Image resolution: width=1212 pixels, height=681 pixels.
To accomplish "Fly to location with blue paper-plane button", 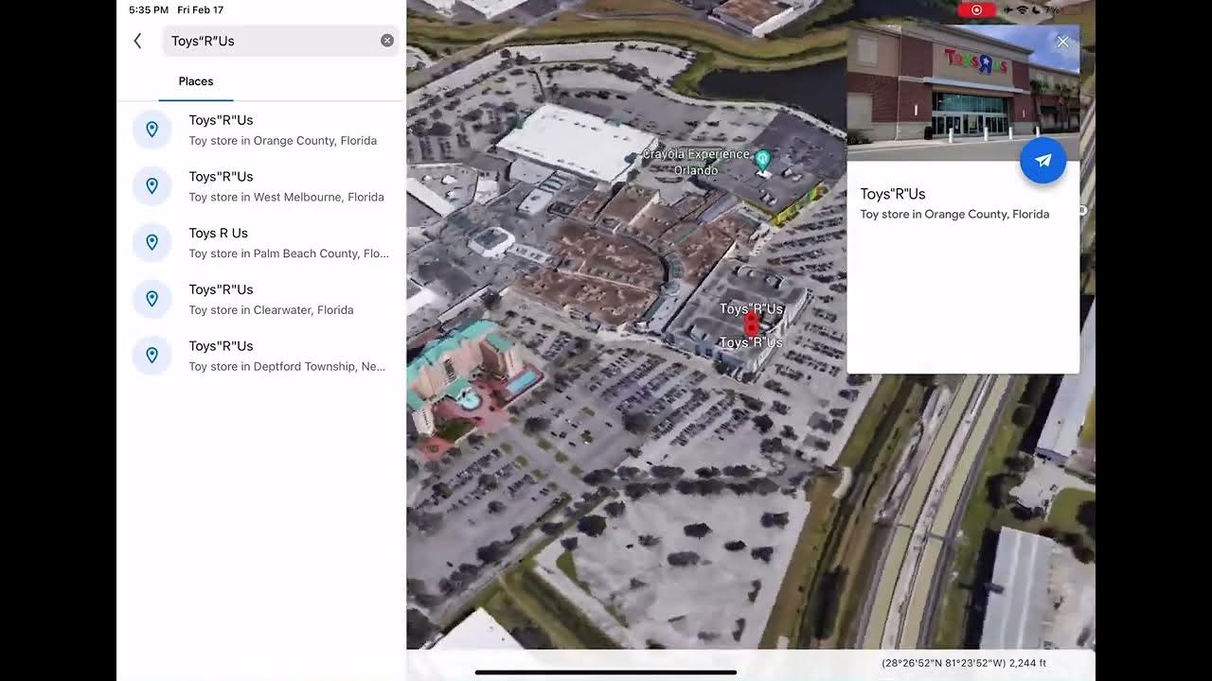I will 1043,161.
